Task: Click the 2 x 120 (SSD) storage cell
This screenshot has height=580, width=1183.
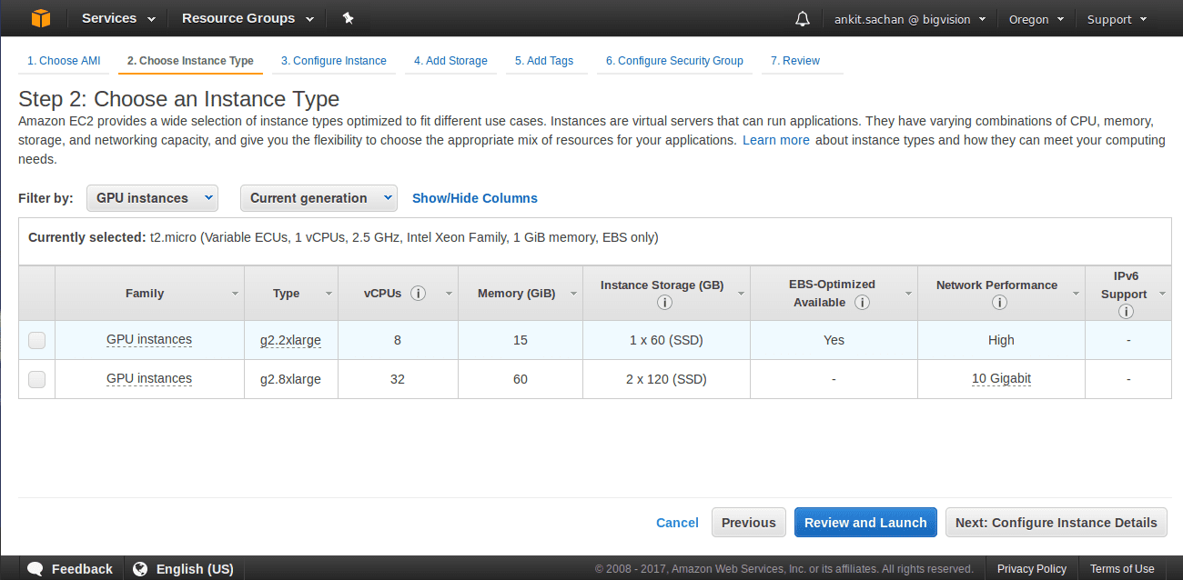Action: click(666, 379)
